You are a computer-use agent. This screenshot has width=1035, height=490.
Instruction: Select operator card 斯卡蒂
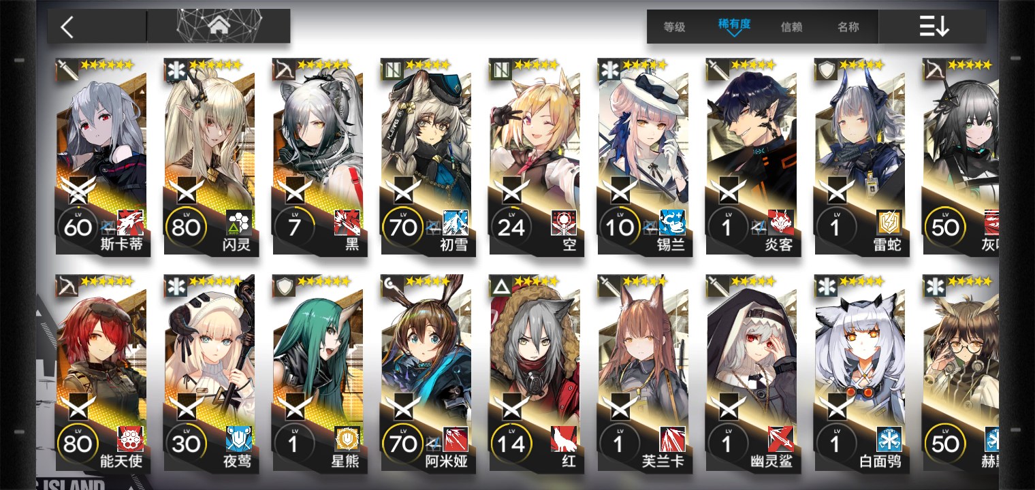tap(101, 157)
